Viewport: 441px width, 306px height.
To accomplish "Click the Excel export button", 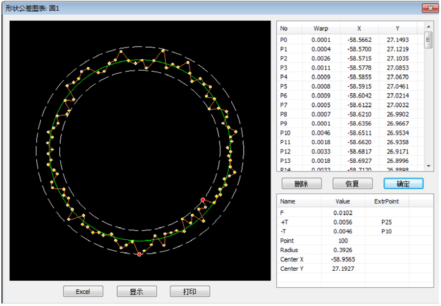I will (83, 291).
